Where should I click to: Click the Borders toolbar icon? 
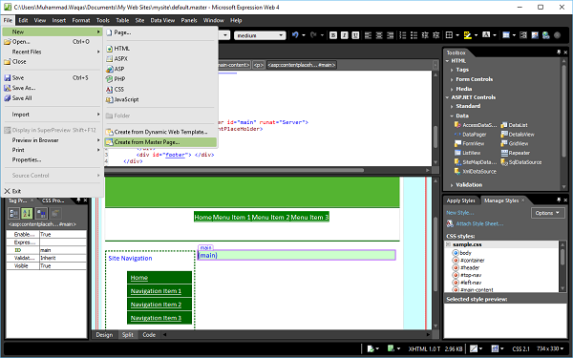click(449, 35)
